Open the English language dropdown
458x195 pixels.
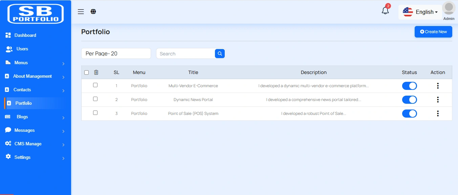tap(420, 12)
